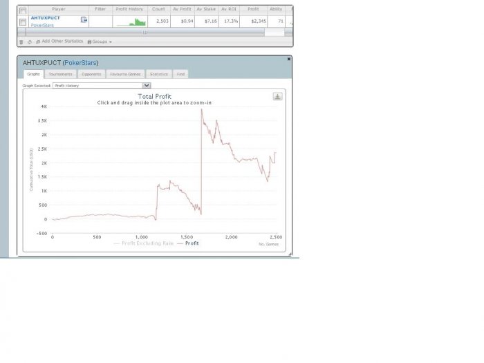Sort by the Av ROI column header

[x=229, y=9]
